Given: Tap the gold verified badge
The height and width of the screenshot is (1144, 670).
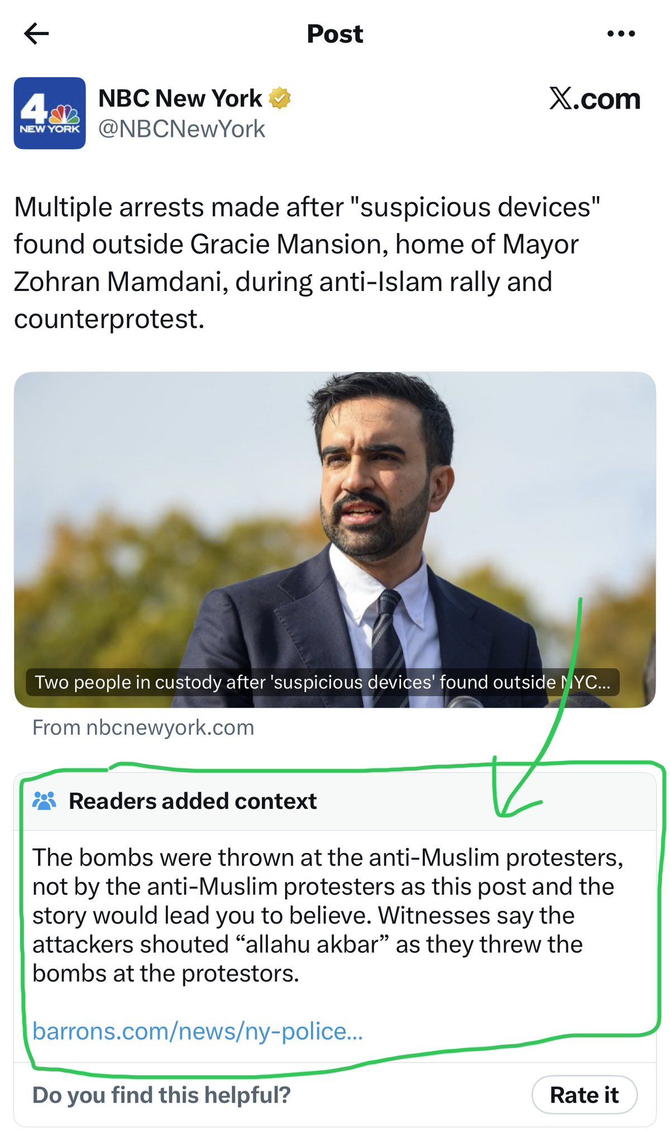Looking at the screenshot, I should tap(280, 98).
